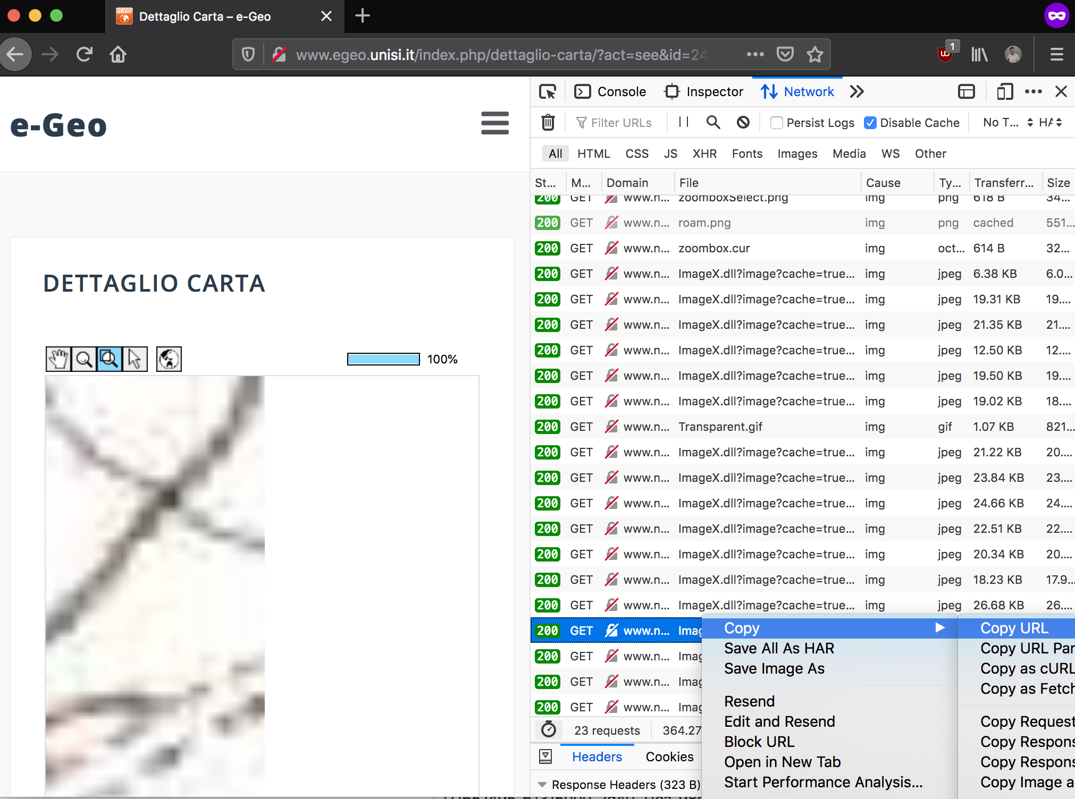Open Cookies details tab
1075x799 pixels.
(669, 756)
